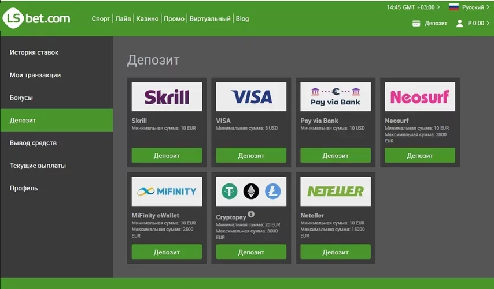Select the Neosurf logo image
494x289 pixels.
(420, 97)
